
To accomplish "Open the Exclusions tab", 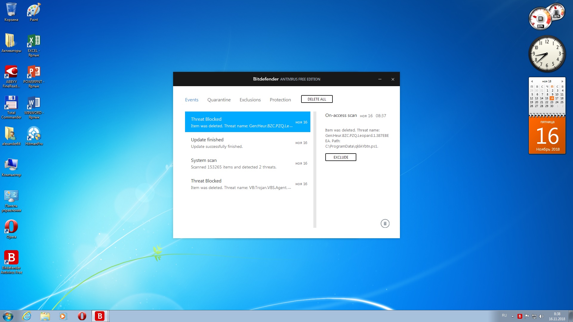I will pos(250,100).
